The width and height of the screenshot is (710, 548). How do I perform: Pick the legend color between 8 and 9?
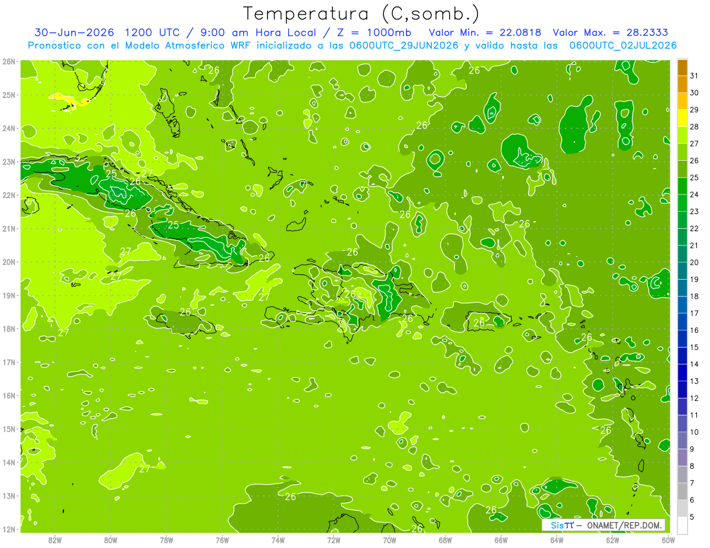click(x=682, y=458)
